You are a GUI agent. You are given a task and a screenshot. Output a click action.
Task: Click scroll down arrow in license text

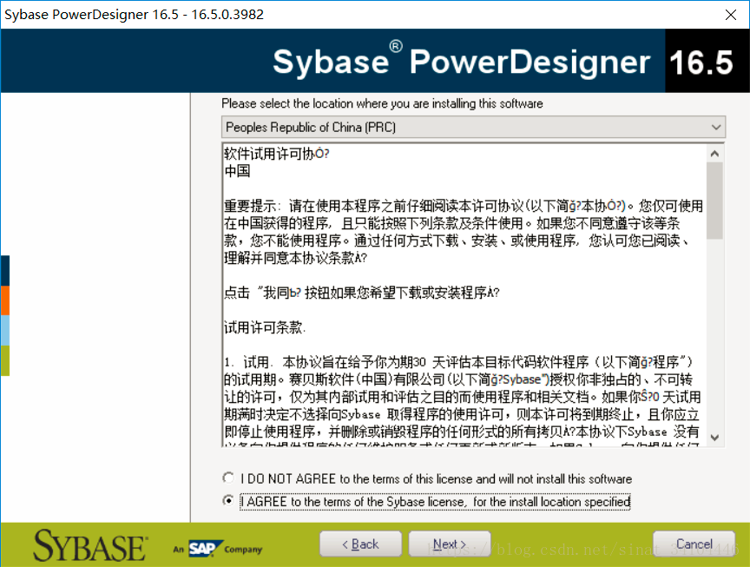(x=715, y=438)
